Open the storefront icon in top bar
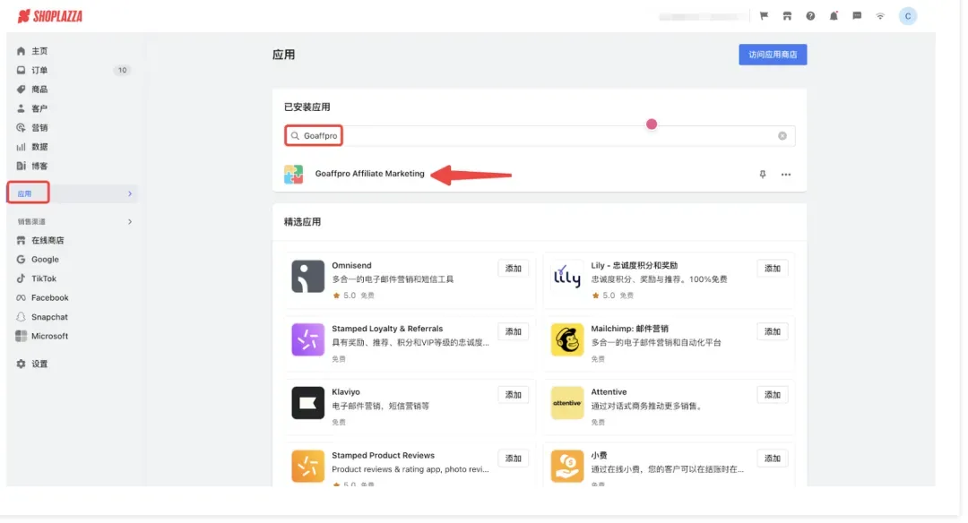 pyautogui.click(x=787, y=16)
